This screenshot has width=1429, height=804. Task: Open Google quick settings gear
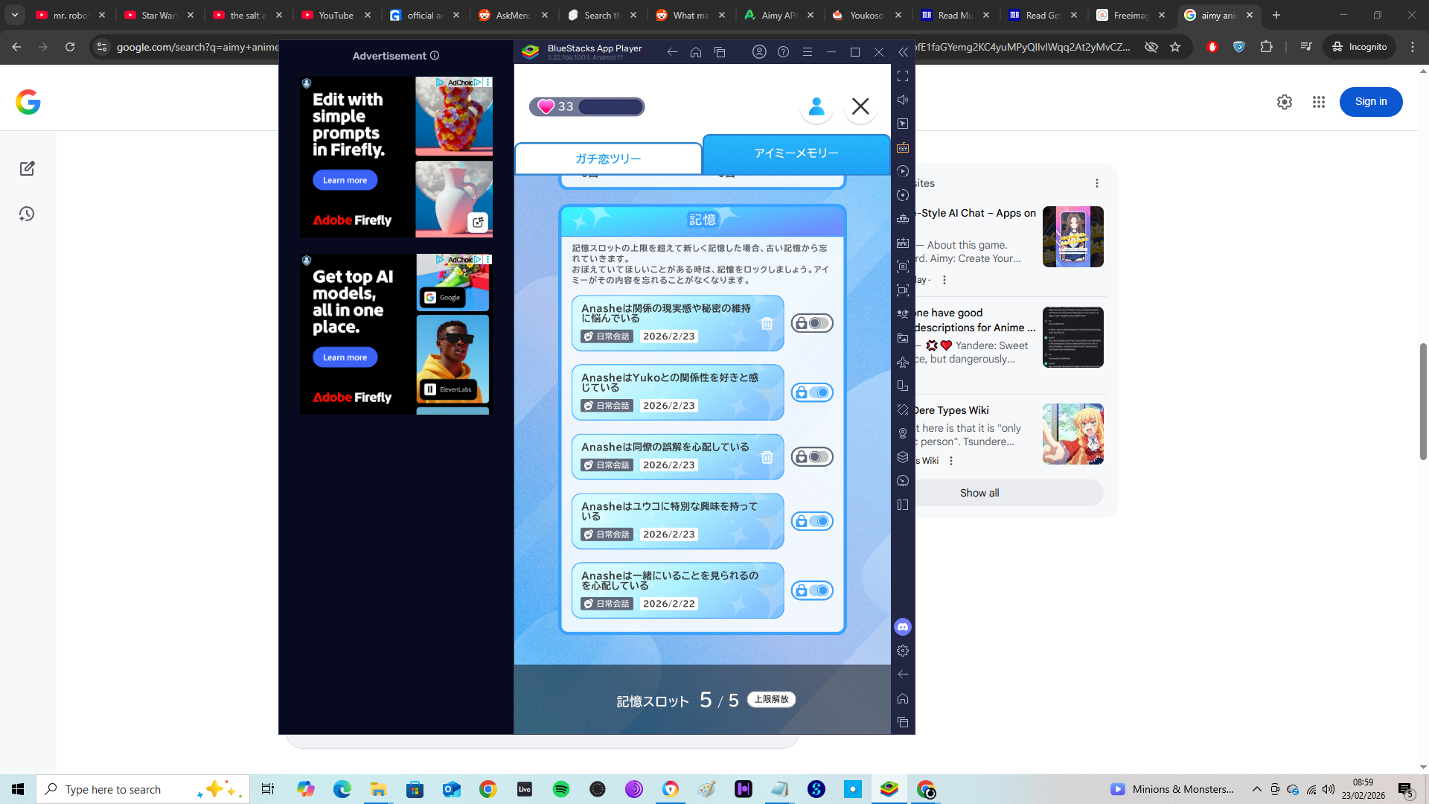(x=1285, y=102)
